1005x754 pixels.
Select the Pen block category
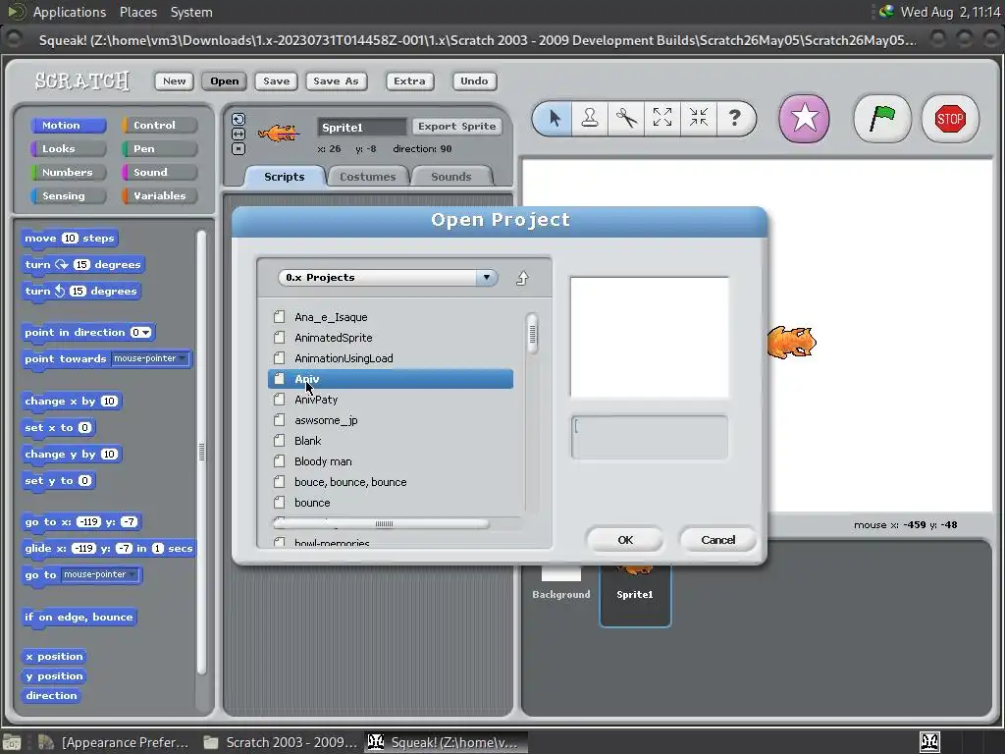[160, 149]
